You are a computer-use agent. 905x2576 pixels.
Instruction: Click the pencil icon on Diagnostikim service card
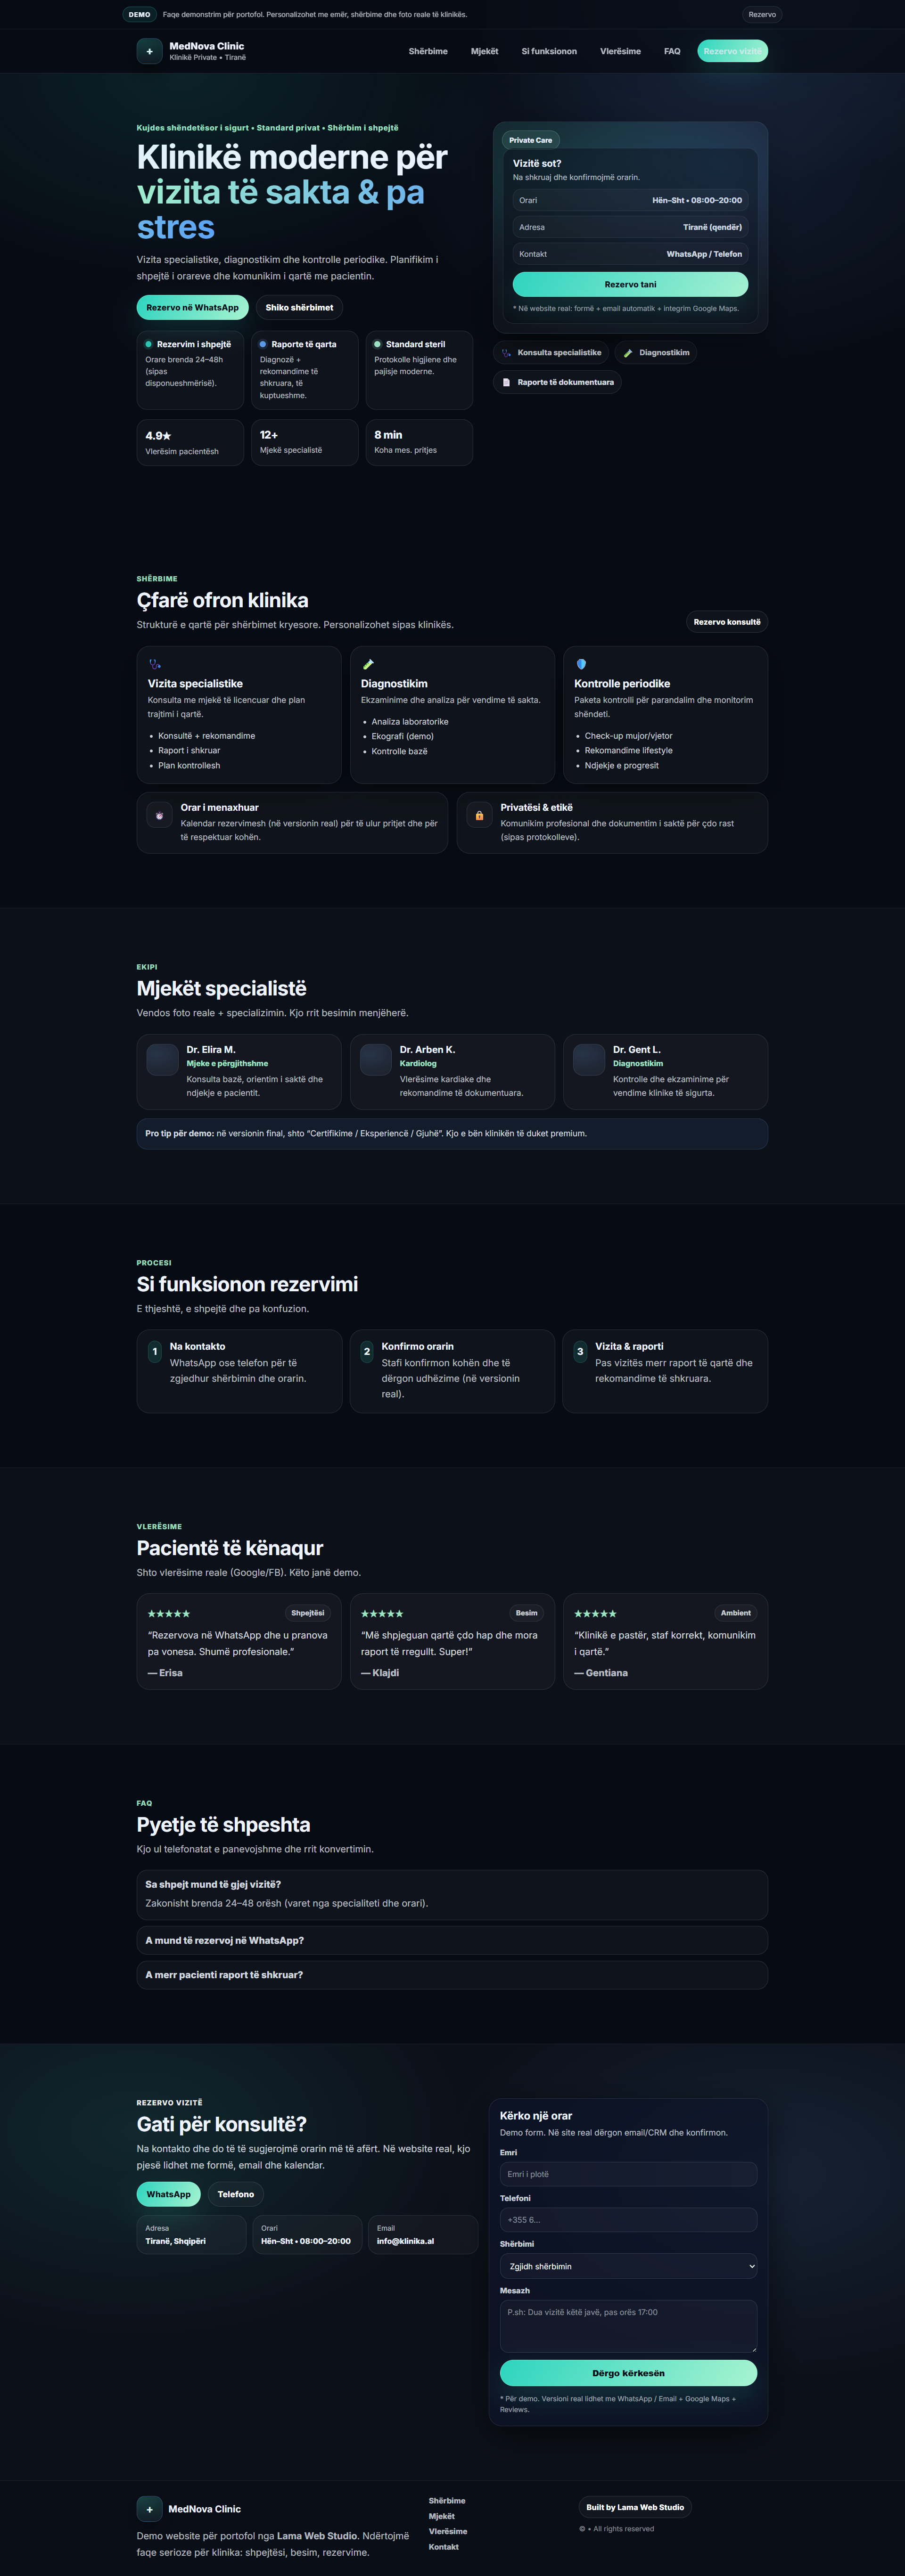[368, 664]
